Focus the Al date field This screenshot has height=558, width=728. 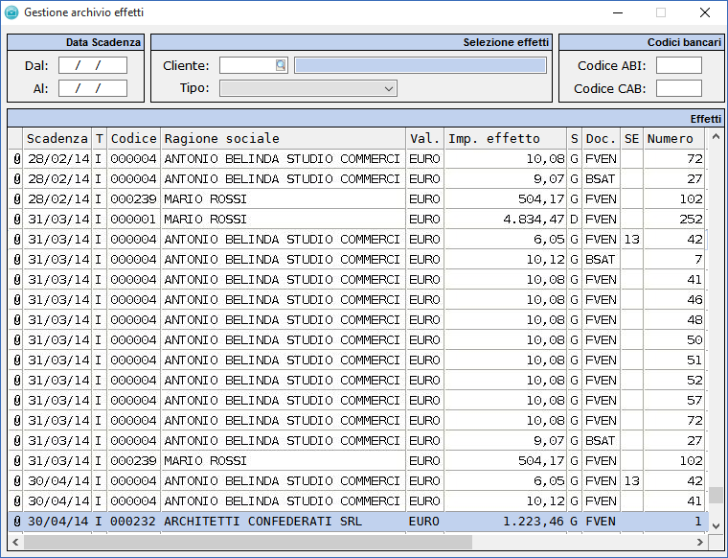(x=93, y=88)
